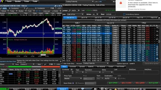This screenshot has width=161, height=90.
Task: Toggle the Reserve checkbox
Action: (x=76, y=83)
